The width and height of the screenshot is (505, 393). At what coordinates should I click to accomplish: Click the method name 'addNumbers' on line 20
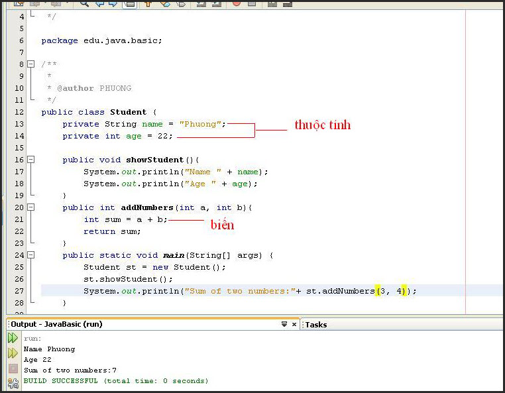tap(147, 207)
